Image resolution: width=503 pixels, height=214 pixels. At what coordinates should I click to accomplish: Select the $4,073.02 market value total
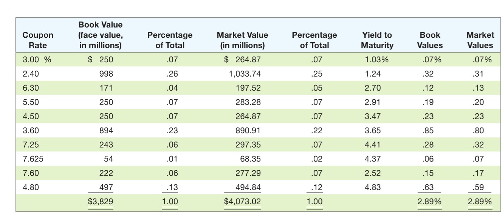(x=242, y=202)
